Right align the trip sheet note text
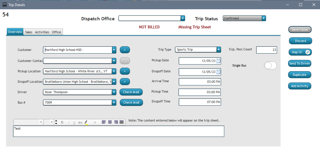Image resolution: width=320 pixels, height=156 pixels. click(x=116, y=122)
